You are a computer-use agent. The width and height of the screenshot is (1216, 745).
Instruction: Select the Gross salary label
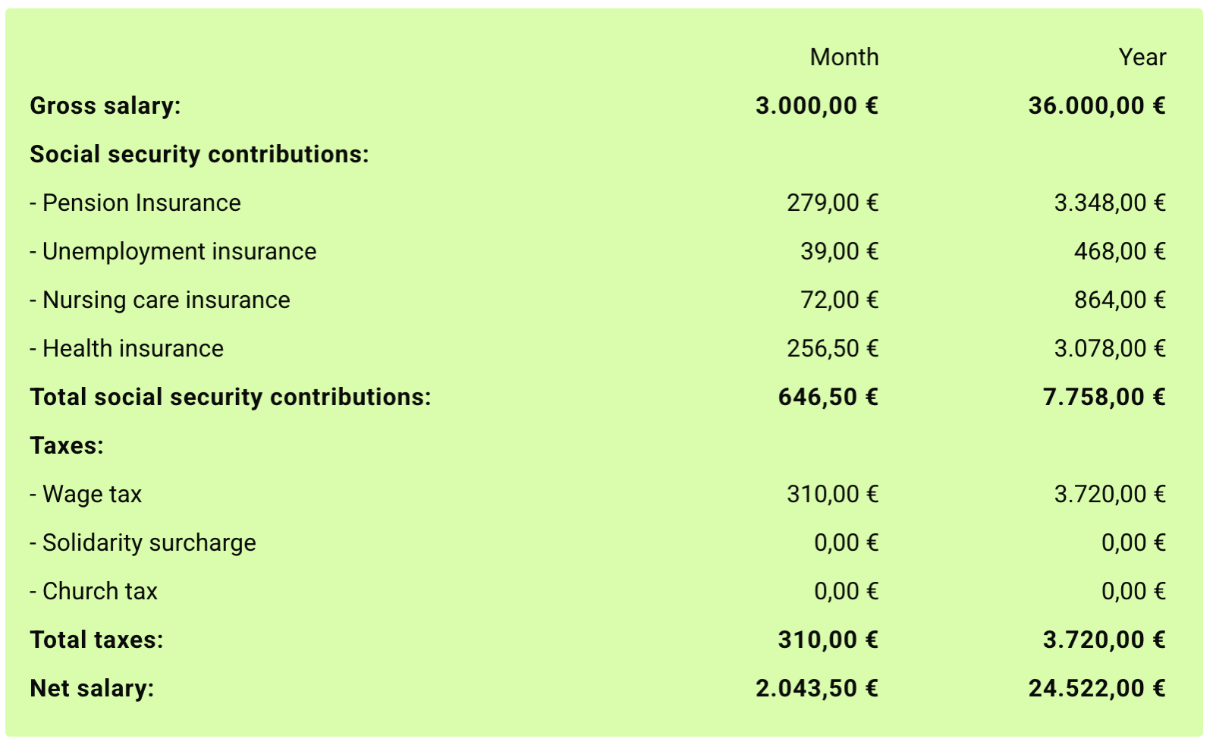tap(105, 105)
